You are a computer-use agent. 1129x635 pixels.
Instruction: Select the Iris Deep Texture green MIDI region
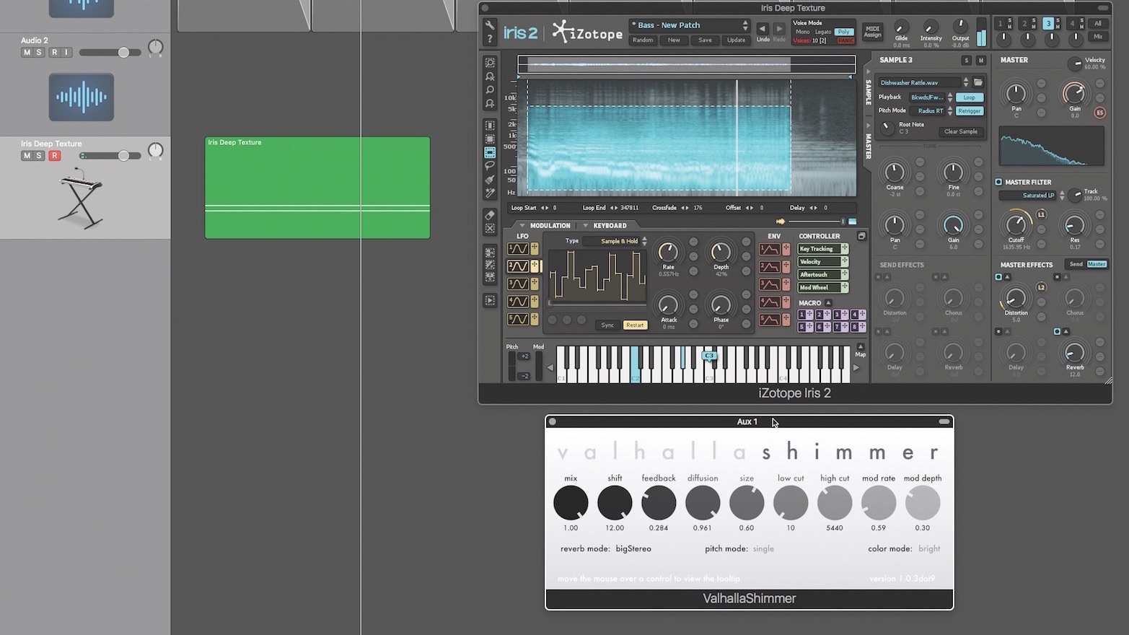click(317, 188)
